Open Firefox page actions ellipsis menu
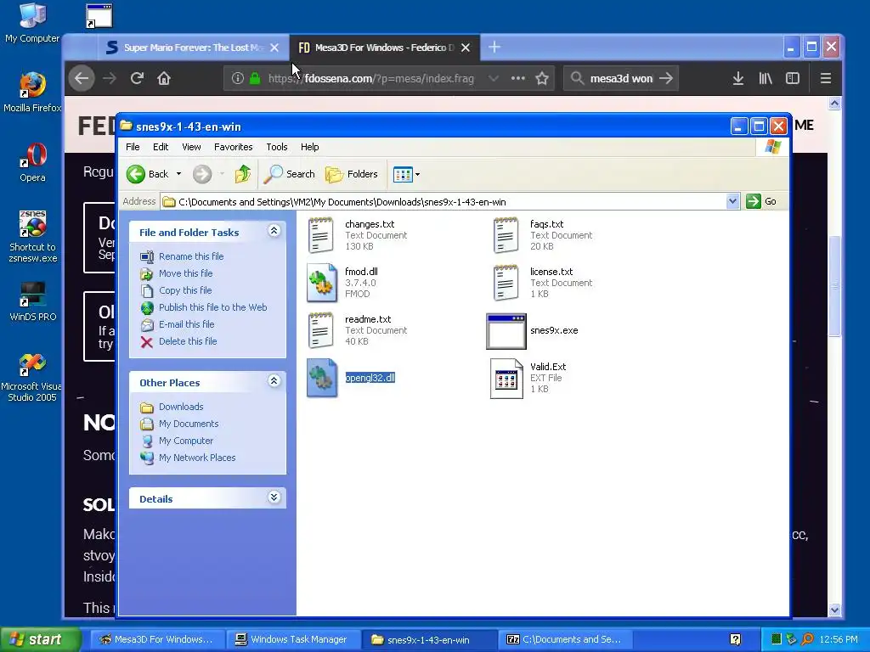The image size is (870, 652). click(517, 78)
